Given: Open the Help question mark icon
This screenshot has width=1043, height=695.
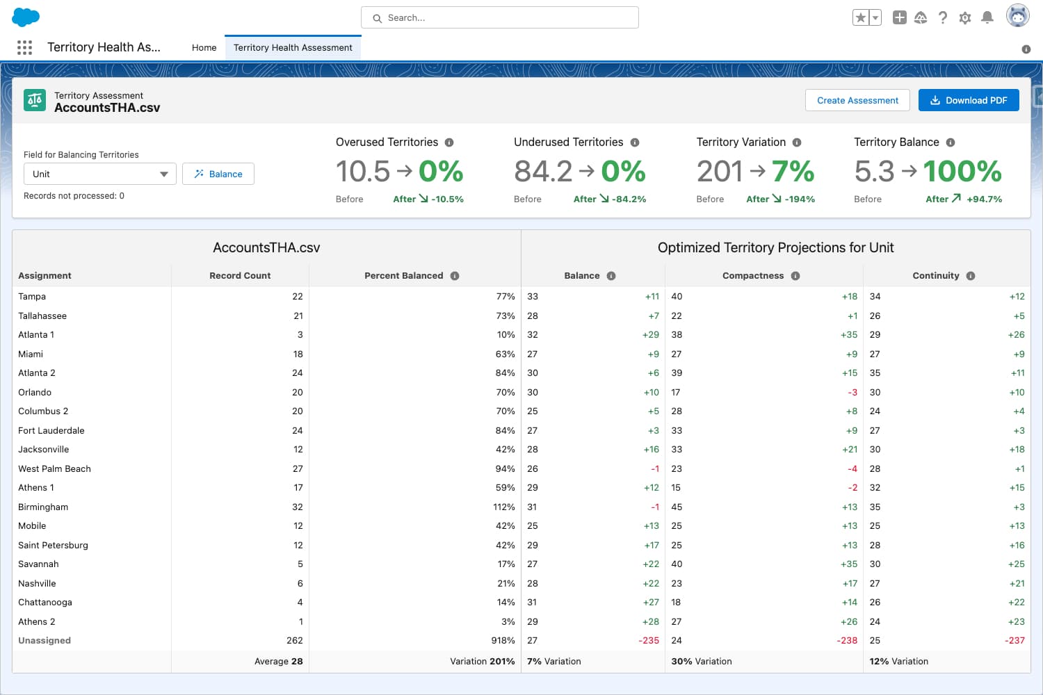Looking at the screenshot, I should [943, 18].
